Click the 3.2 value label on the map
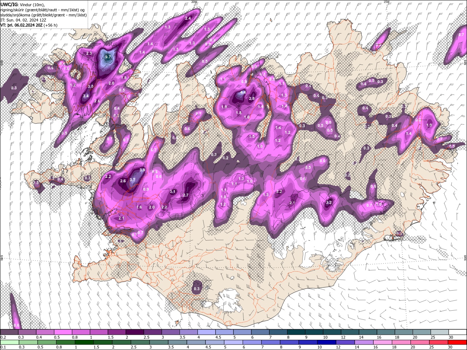Screen dimensions: 467x350 [x=328, y=202]
